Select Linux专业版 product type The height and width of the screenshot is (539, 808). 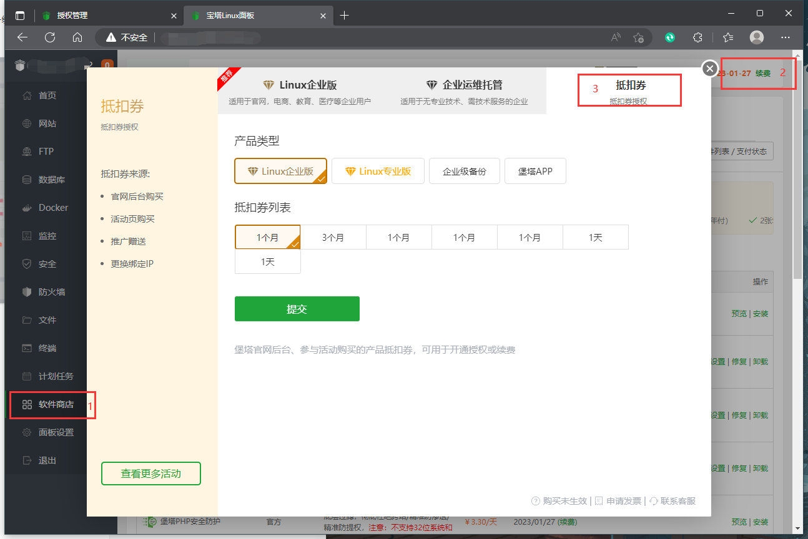coord(378,171)
